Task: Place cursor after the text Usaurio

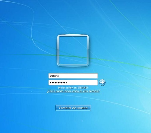Action: tap(59, 76)
